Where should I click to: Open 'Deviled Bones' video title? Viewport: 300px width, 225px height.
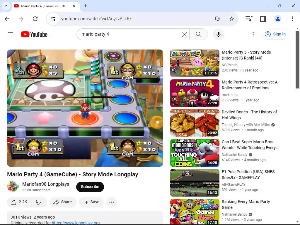pos(249,115)
